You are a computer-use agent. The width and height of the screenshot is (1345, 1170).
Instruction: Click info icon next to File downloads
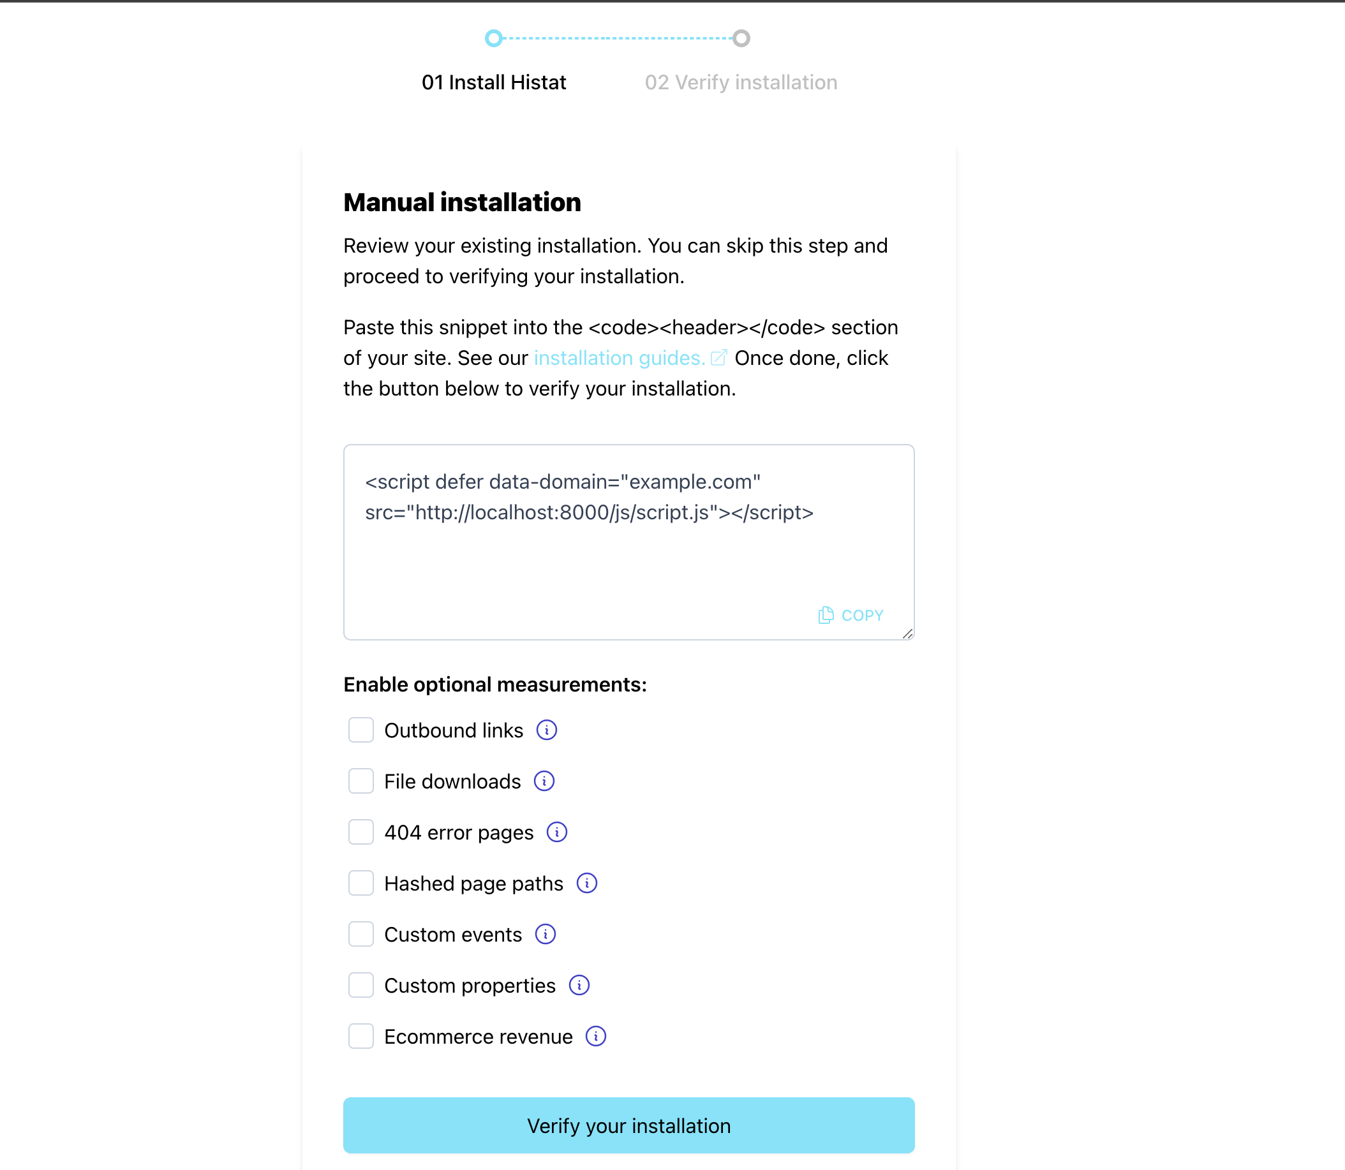[543, 781]
